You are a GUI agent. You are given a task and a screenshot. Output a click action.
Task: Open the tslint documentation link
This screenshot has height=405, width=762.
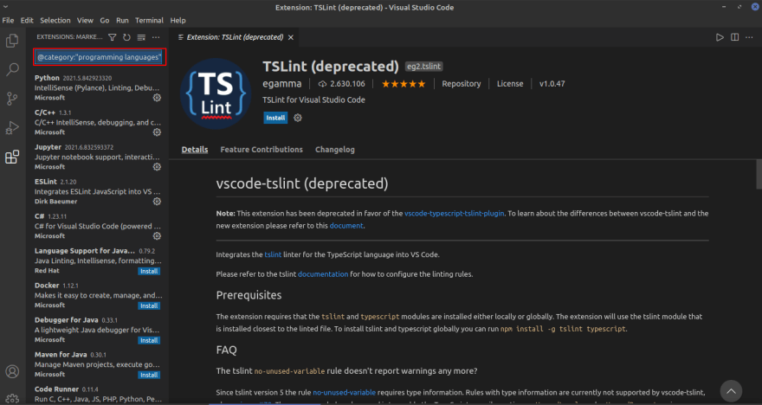pos(323,273)
